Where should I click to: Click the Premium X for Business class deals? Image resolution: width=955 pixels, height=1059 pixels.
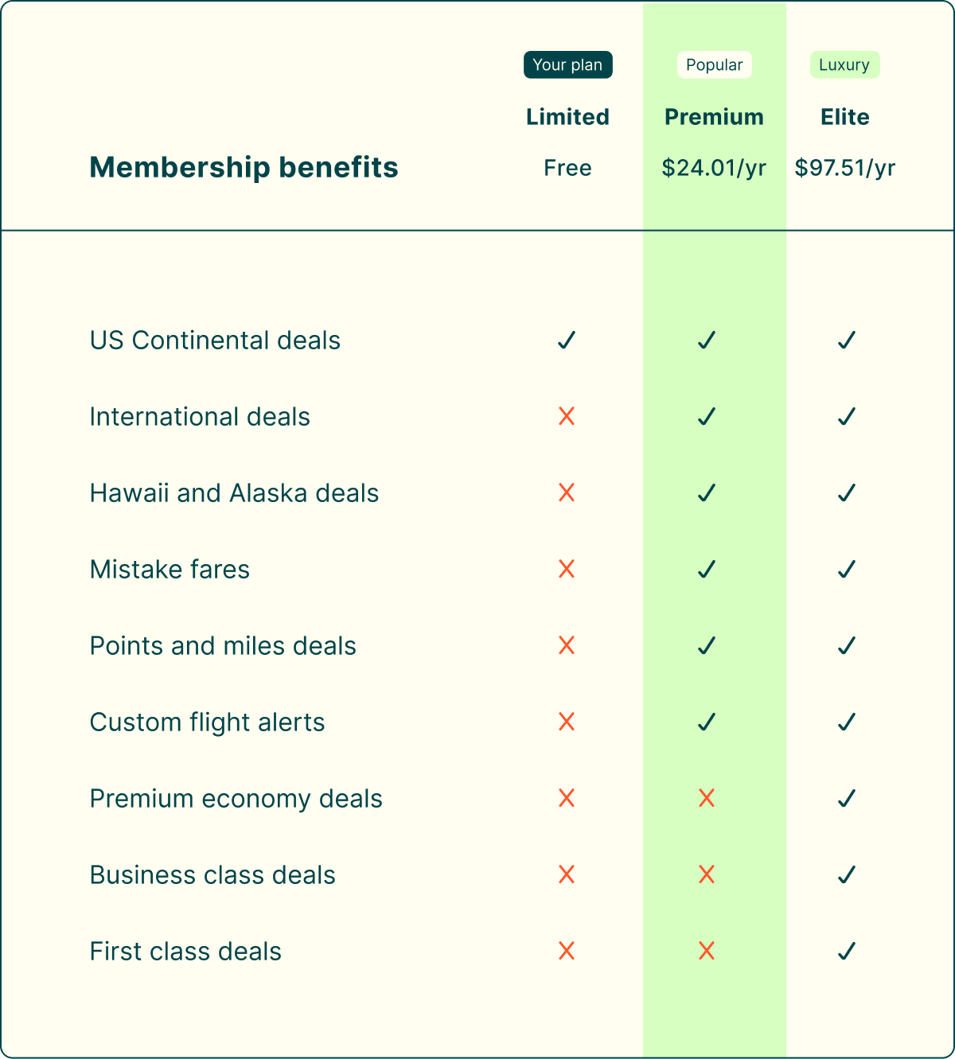[x=707, y=874]
